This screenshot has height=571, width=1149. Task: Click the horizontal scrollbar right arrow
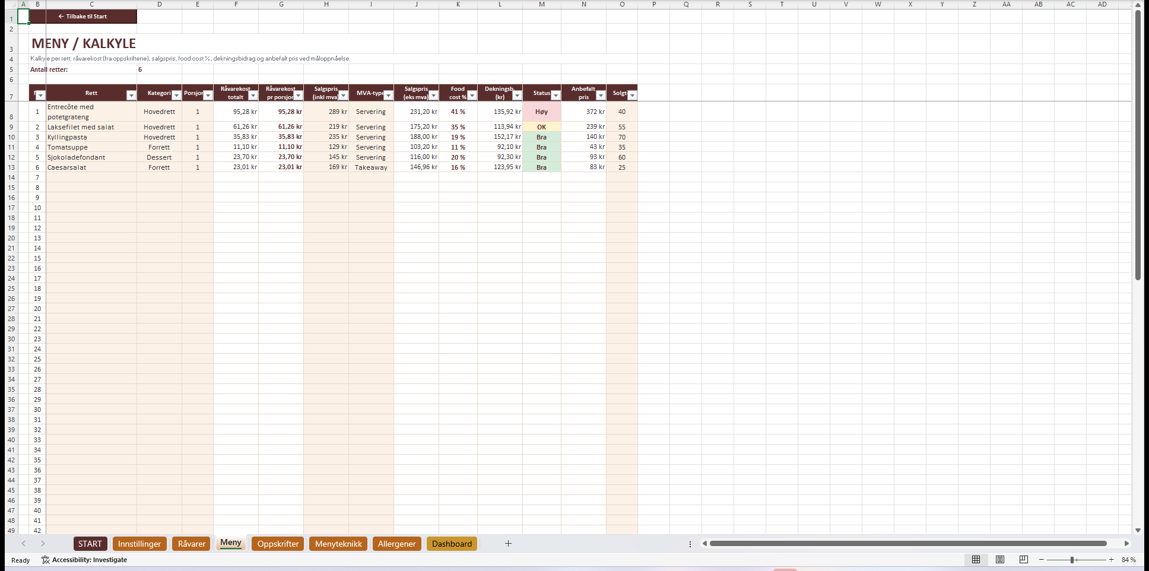[x=1126, y=544]
